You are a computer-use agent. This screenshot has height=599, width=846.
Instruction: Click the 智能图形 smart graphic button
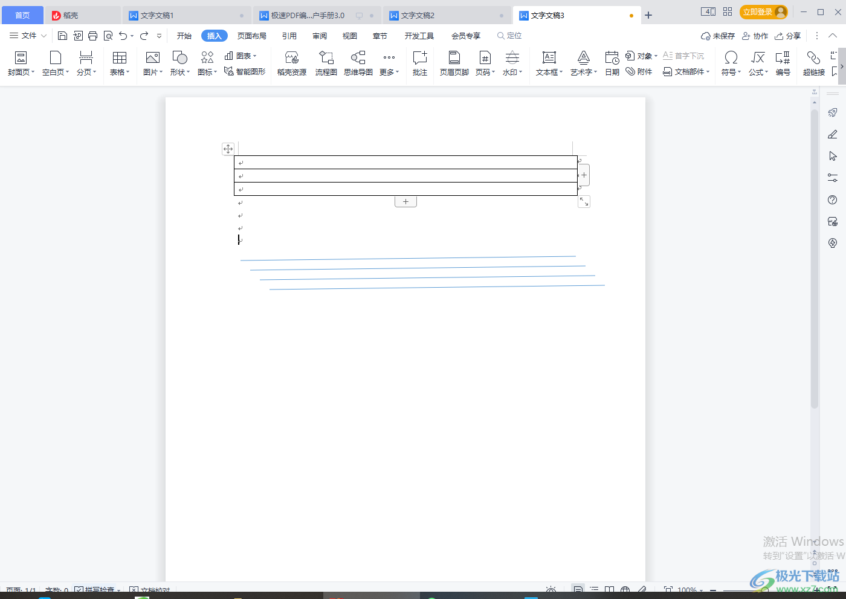tap(245, 71)
